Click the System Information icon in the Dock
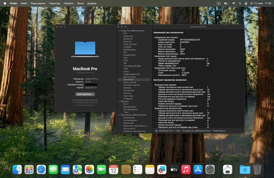 (x=227, y=169)
